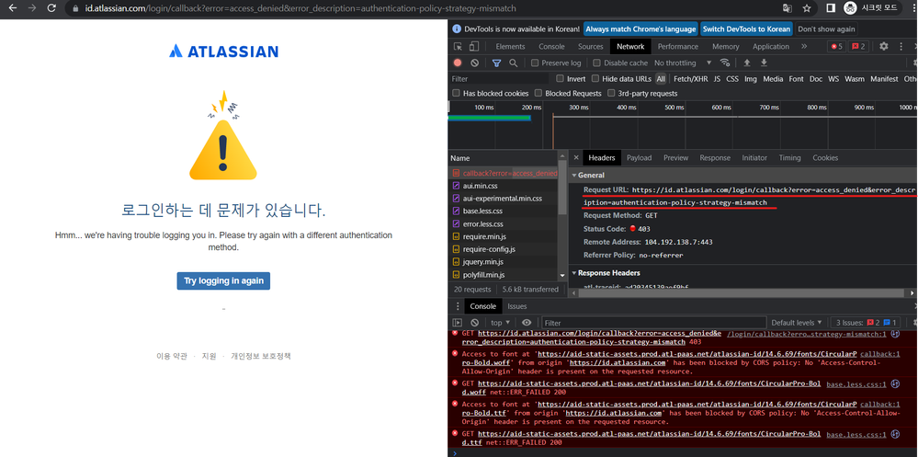Toggle the network filter funnel icon

click(496, 63)
